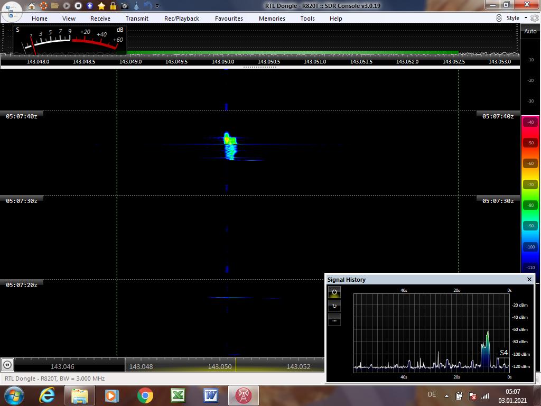Click the dotted splitter handle below scale

point(260,67)
